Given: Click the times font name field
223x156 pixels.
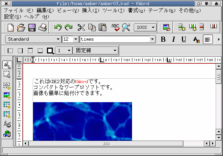Looking at the screenshot, I should point(115,39).
